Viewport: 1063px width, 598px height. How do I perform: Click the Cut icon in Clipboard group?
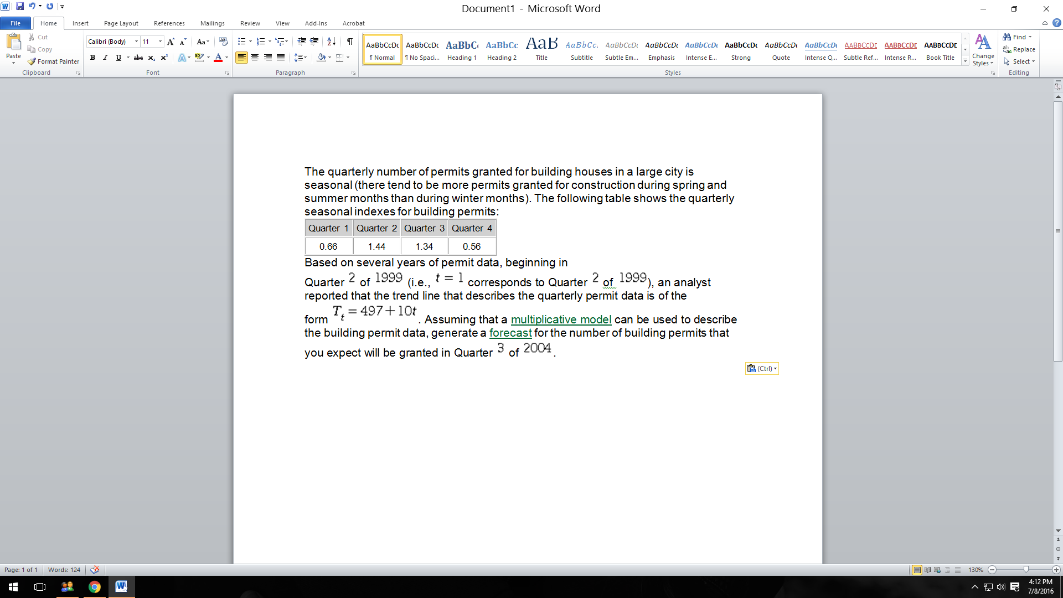click(x=38, y=37)
